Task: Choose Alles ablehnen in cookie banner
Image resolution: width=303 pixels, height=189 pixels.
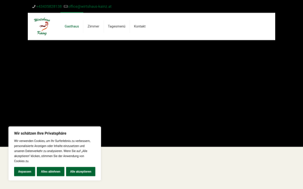Action: click(50, 171)
